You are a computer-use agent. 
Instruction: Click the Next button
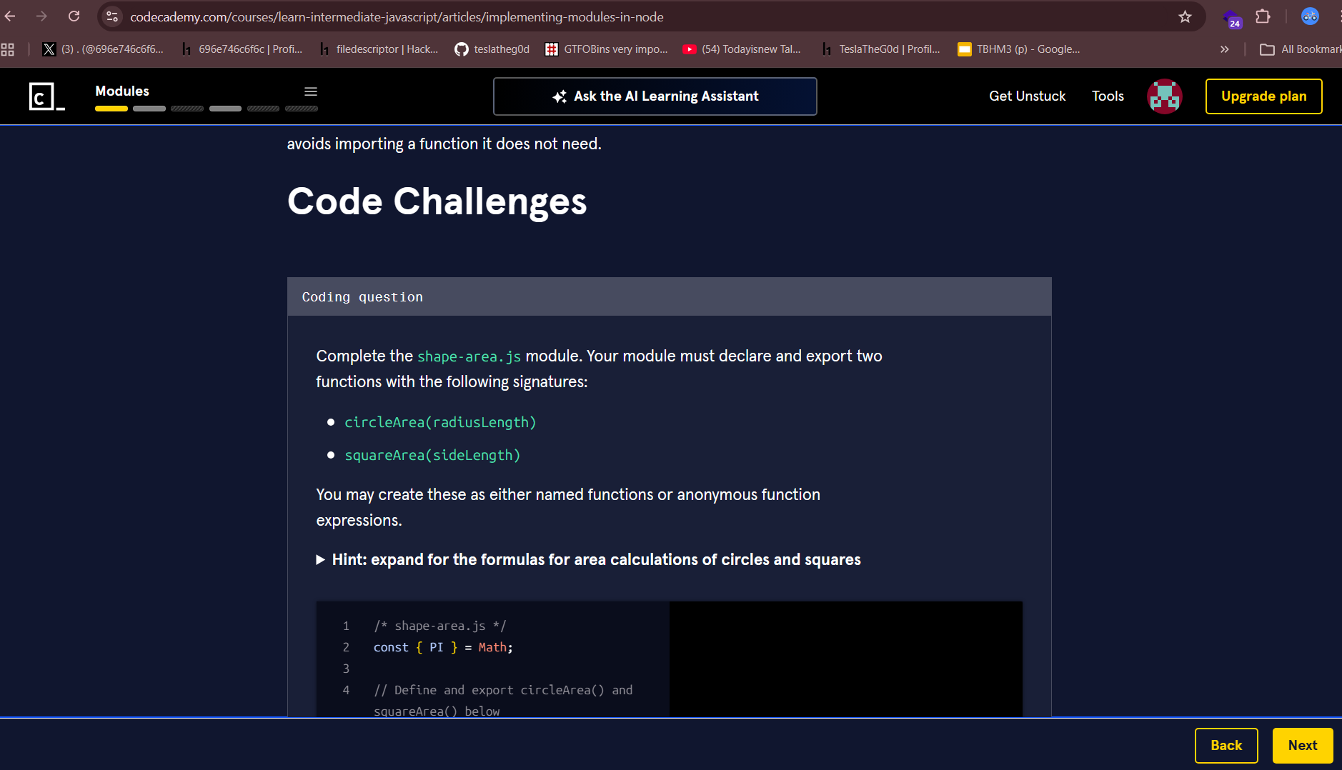coord(1302,745)
